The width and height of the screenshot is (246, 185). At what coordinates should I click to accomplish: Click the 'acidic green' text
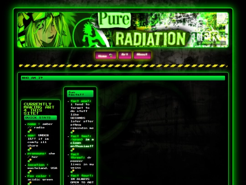pyautogui.click(x=41, y=180)
